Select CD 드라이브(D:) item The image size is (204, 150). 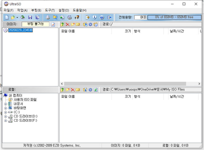coord(26,116)
